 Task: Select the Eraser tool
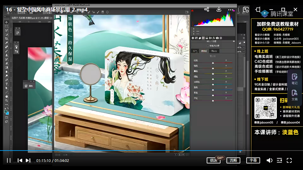7,63
